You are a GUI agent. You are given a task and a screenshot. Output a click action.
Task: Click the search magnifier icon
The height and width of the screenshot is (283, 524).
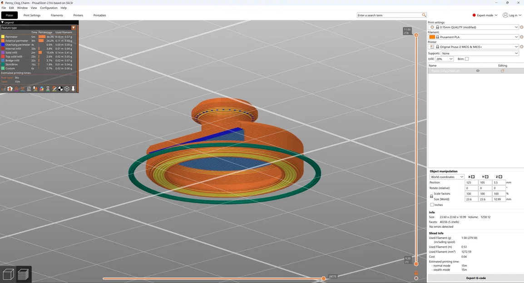(x=424, y=15)
